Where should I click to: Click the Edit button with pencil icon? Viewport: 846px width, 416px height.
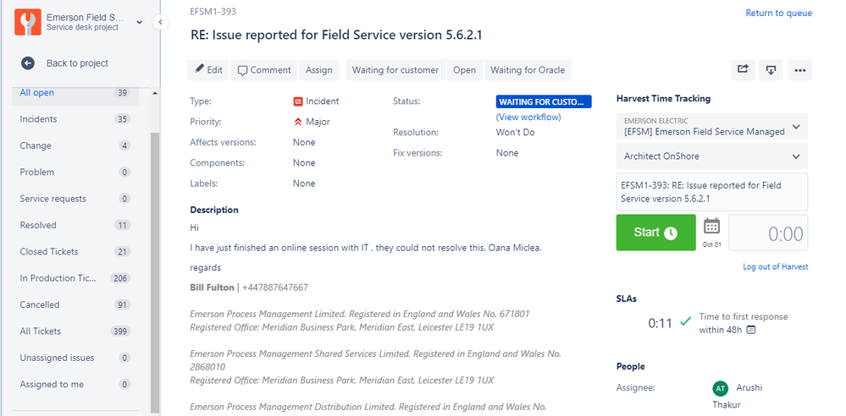coord(208,69)
